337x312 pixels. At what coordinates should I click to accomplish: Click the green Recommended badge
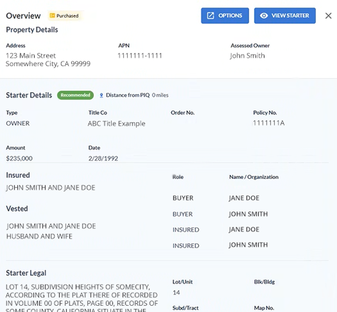coord(75,95)
